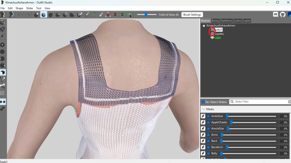
Task: Click edit pencil icon for Arms slider
Action: tap(203, 135)
